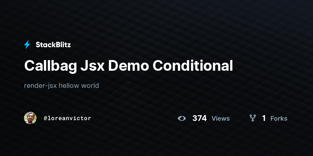Select the render-jsx hellow world description
This screenshot has width=313, height=156.
(x=62, y=86)
